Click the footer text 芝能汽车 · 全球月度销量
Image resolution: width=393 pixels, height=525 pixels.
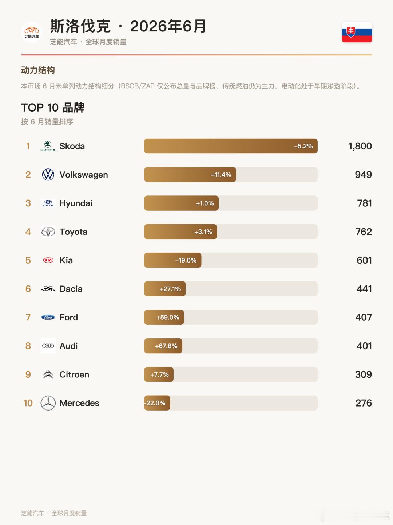pos(54,513)
